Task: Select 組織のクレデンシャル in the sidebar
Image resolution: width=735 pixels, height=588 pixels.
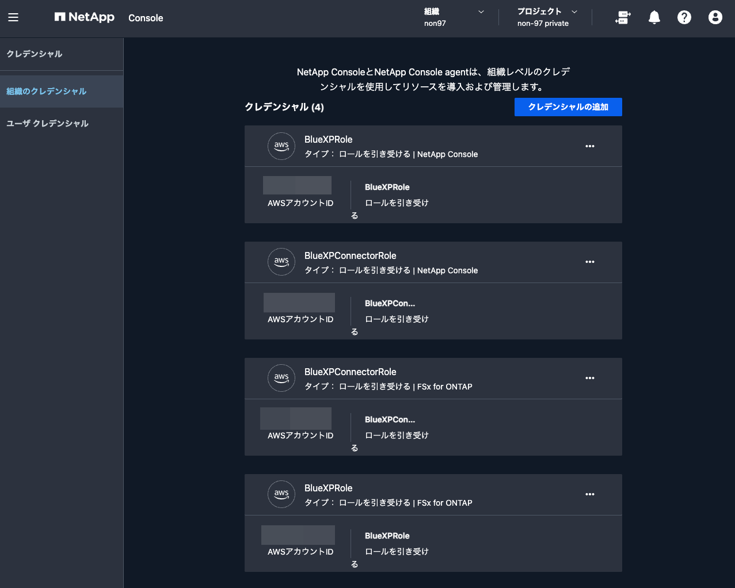Action: [x=62, y=91]
